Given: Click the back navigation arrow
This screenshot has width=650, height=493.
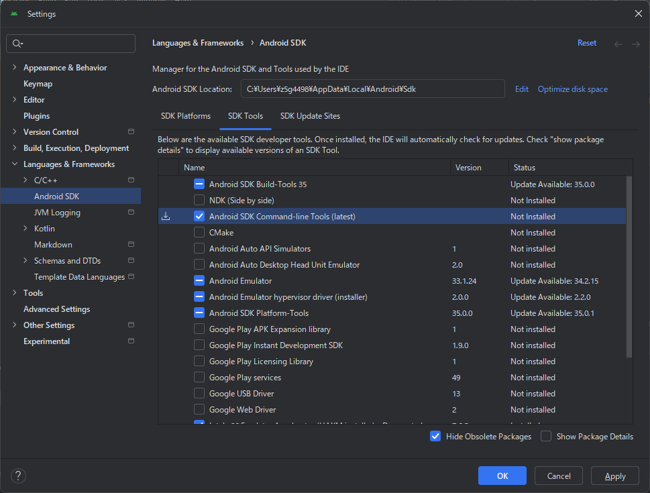Looking at the screenshot, I should click(618, 44).
